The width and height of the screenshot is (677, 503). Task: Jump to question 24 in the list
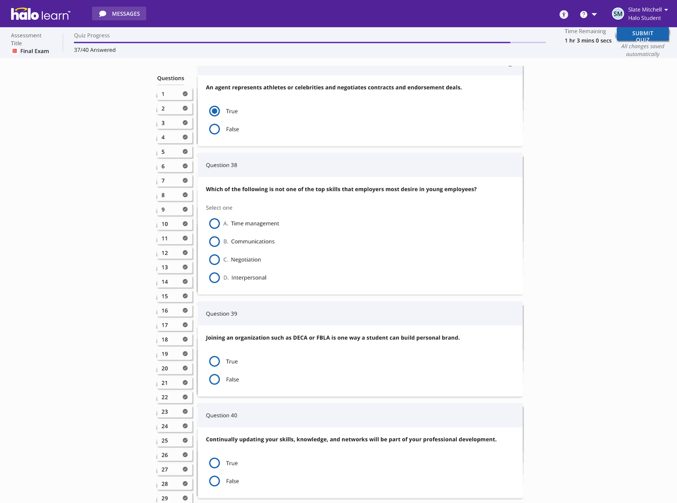175,426
